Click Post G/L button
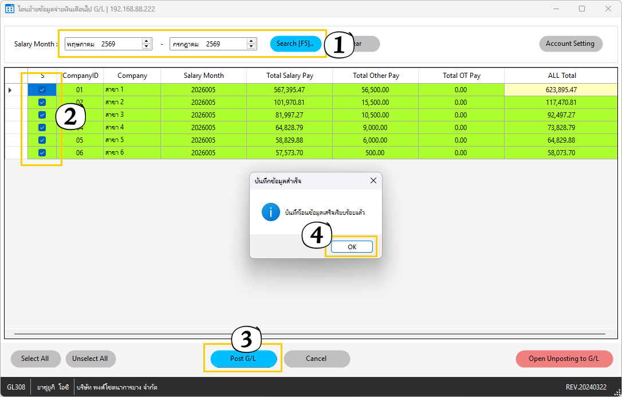Image resolution: width=622 pixels, height=397 pixels. point(243,359)
